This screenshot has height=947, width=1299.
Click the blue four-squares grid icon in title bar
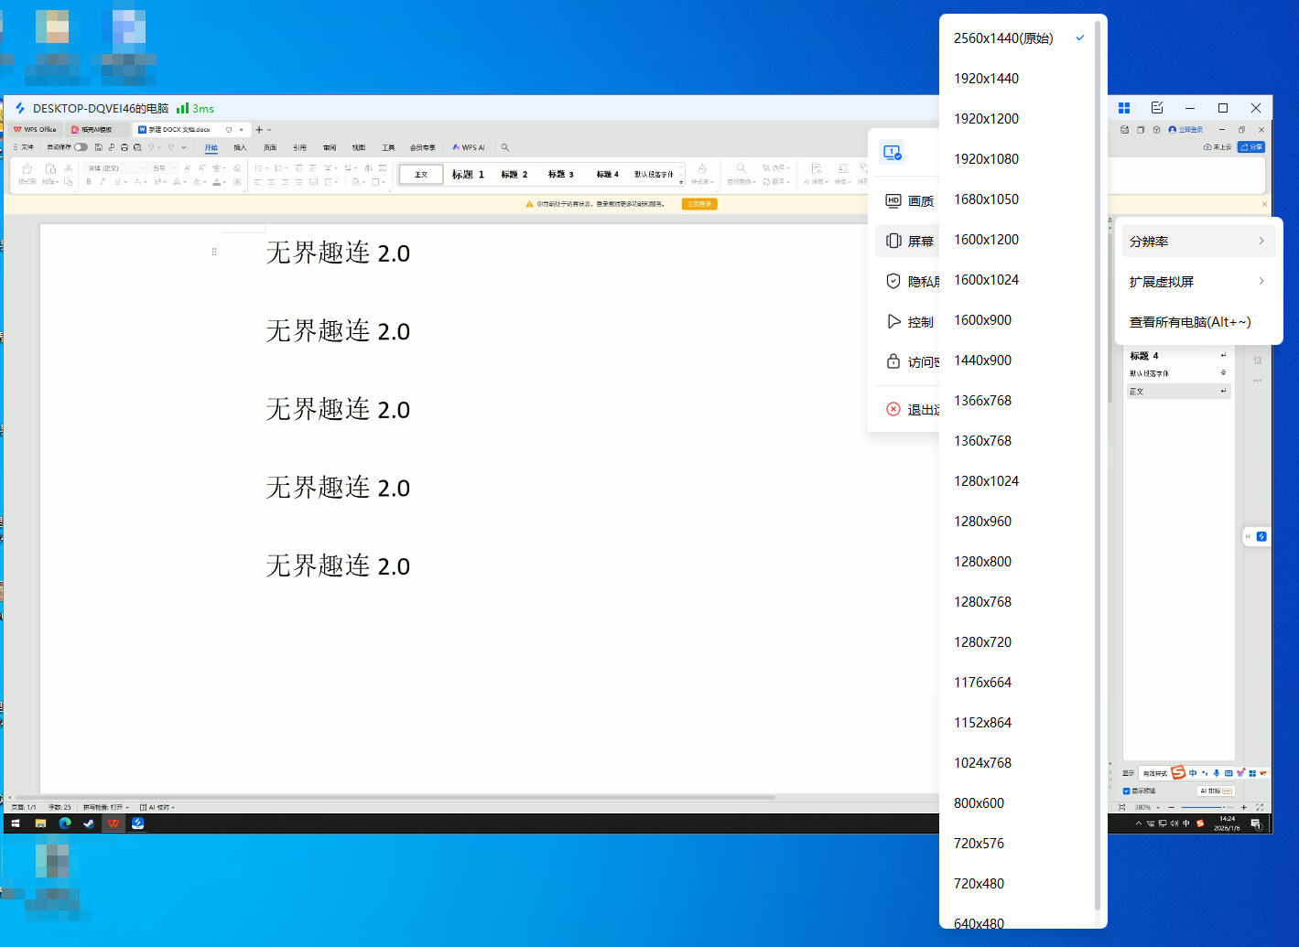click(x=1124, y=108)
